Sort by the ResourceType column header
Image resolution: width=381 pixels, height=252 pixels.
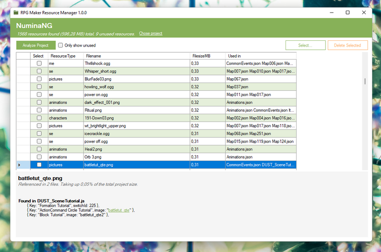click(66, 56)
